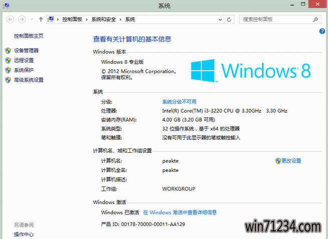Screen dimensions: 328x239
Task: Click the Windows 8 logo image
Action: click(x=250, y=71)
